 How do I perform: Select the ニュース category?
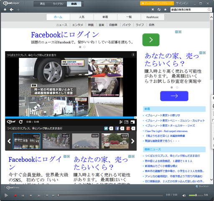click(61, 25)
